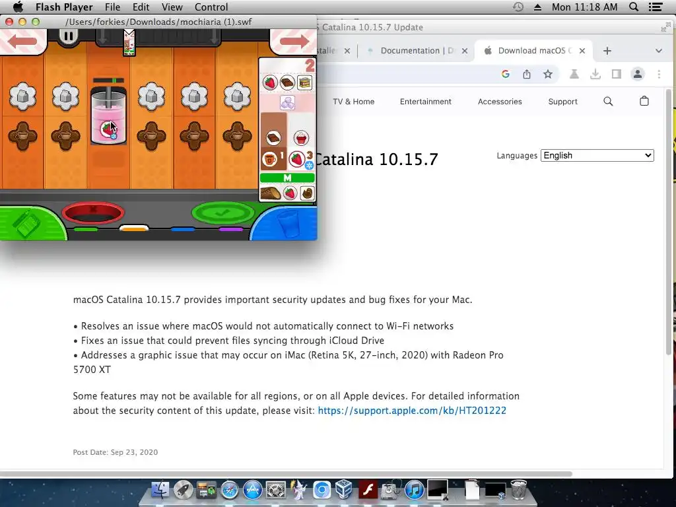Open the Apple menu
676x507 pixels.
pyautogui.click(x=18, y=7)
